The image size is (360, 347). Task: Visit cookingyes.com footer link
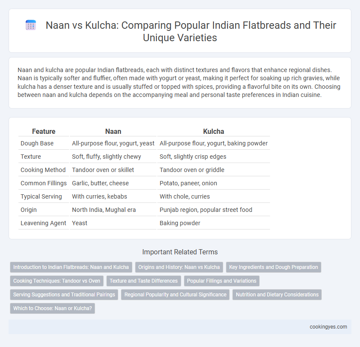(328, 327)
